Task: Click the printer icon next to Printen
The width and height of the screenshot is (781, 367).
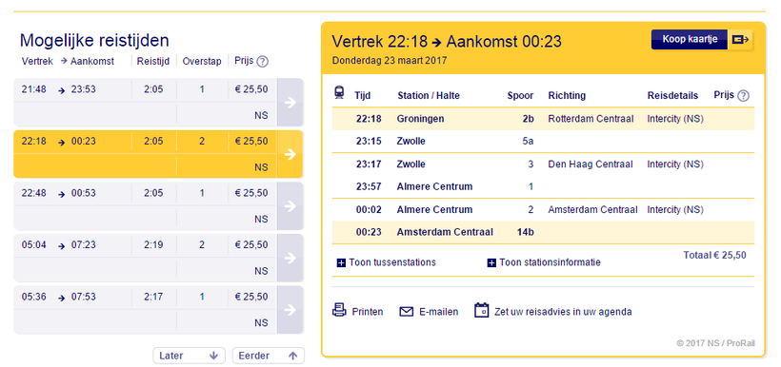Action: coord(339,310)
